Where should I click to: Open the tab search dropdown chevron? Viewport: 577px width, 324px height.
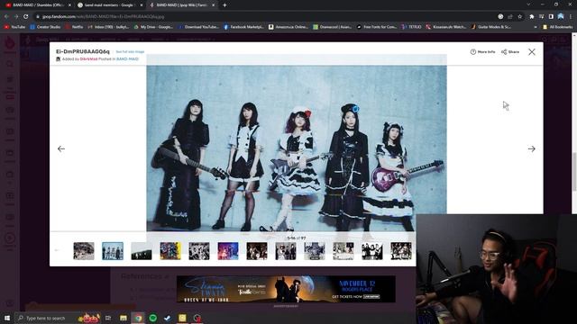point(528,4)
